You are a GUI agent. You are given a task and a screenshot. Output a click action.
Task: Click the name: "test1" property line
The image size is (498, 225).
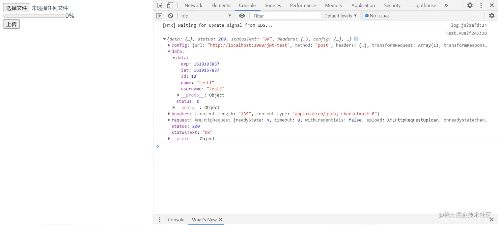pyautogui.click(x=197, y=83)
